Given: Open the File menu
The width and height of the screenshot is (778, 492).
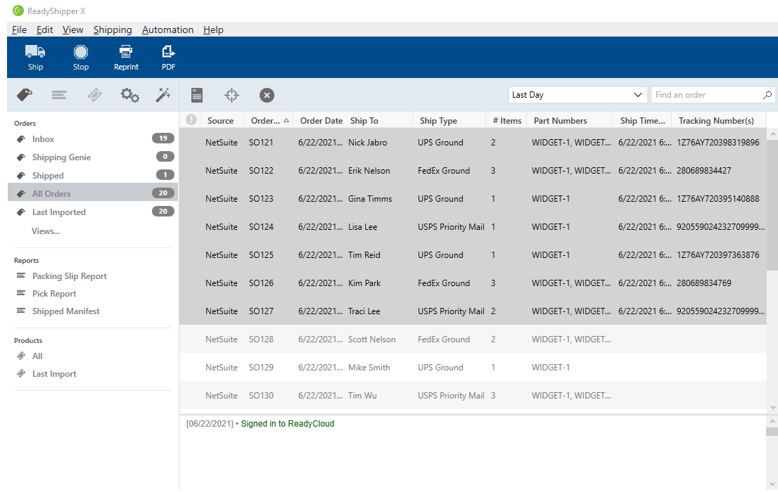Looking at the screenshot, I should pyautogui.click(x=20, y=30).
